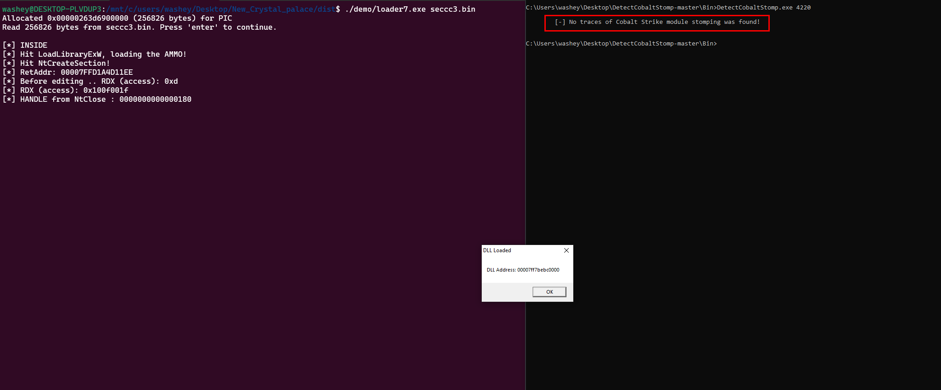
Task: Click the DLL Address value in the dialog
Action: [538, 270]
